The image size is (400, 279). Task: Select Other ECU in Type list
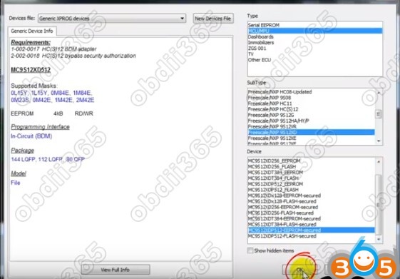point(315,60)
